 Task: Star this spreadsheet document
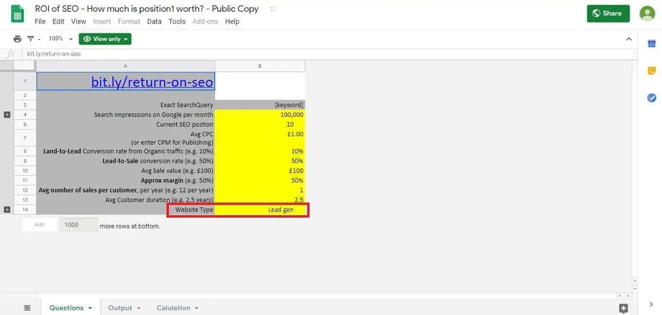273,9
